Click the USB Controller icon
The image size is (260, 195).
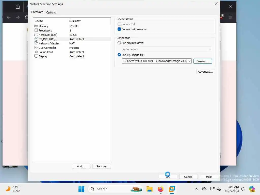[x=36, y=47]
